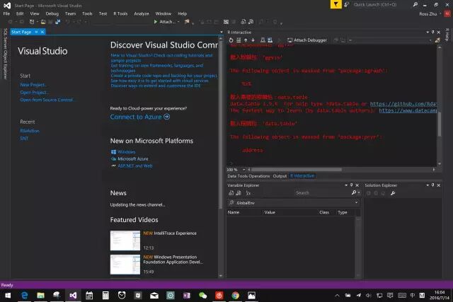Open the IntelliTrace Experience video thumbnail

coord(125,240)
